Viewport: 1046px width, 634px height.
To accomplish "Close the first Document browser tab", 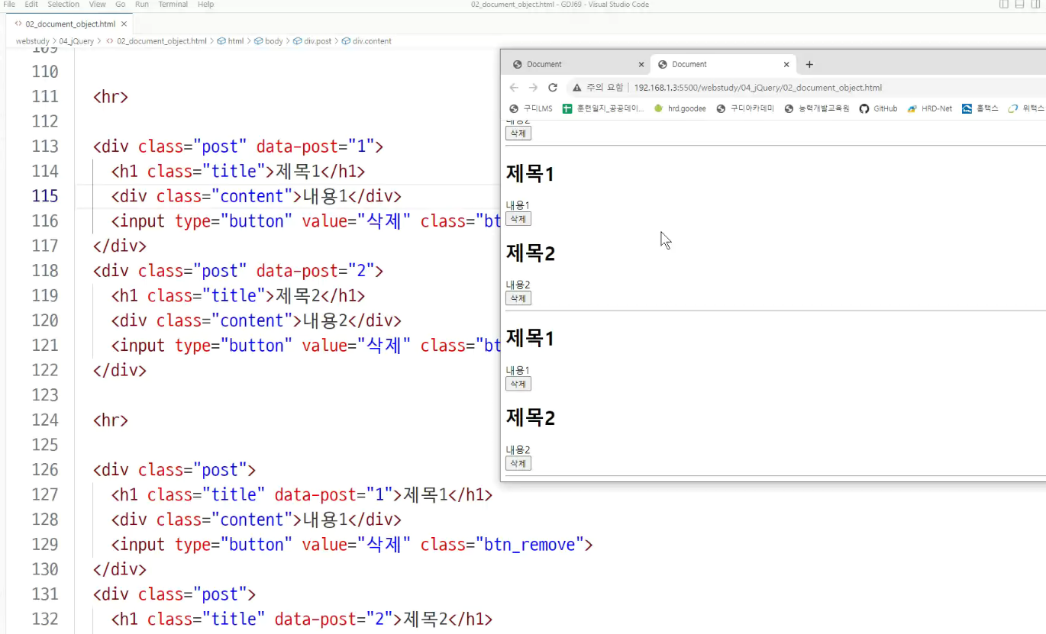I will pyautogui.click(x=641, y=65).
